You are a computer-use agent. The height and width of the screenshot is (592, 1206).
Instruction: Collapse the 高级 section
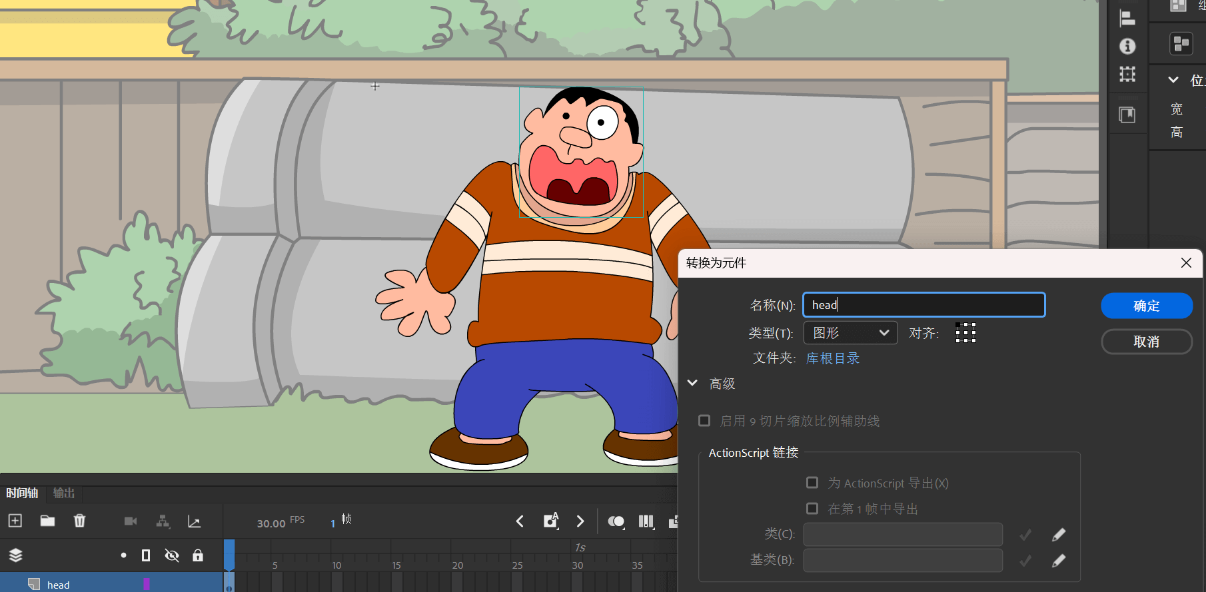pos(692,383)
